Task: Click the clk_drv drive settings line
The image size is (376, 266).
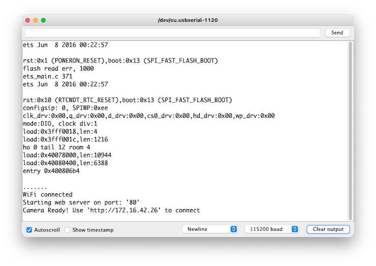Action: coord(149,116)
